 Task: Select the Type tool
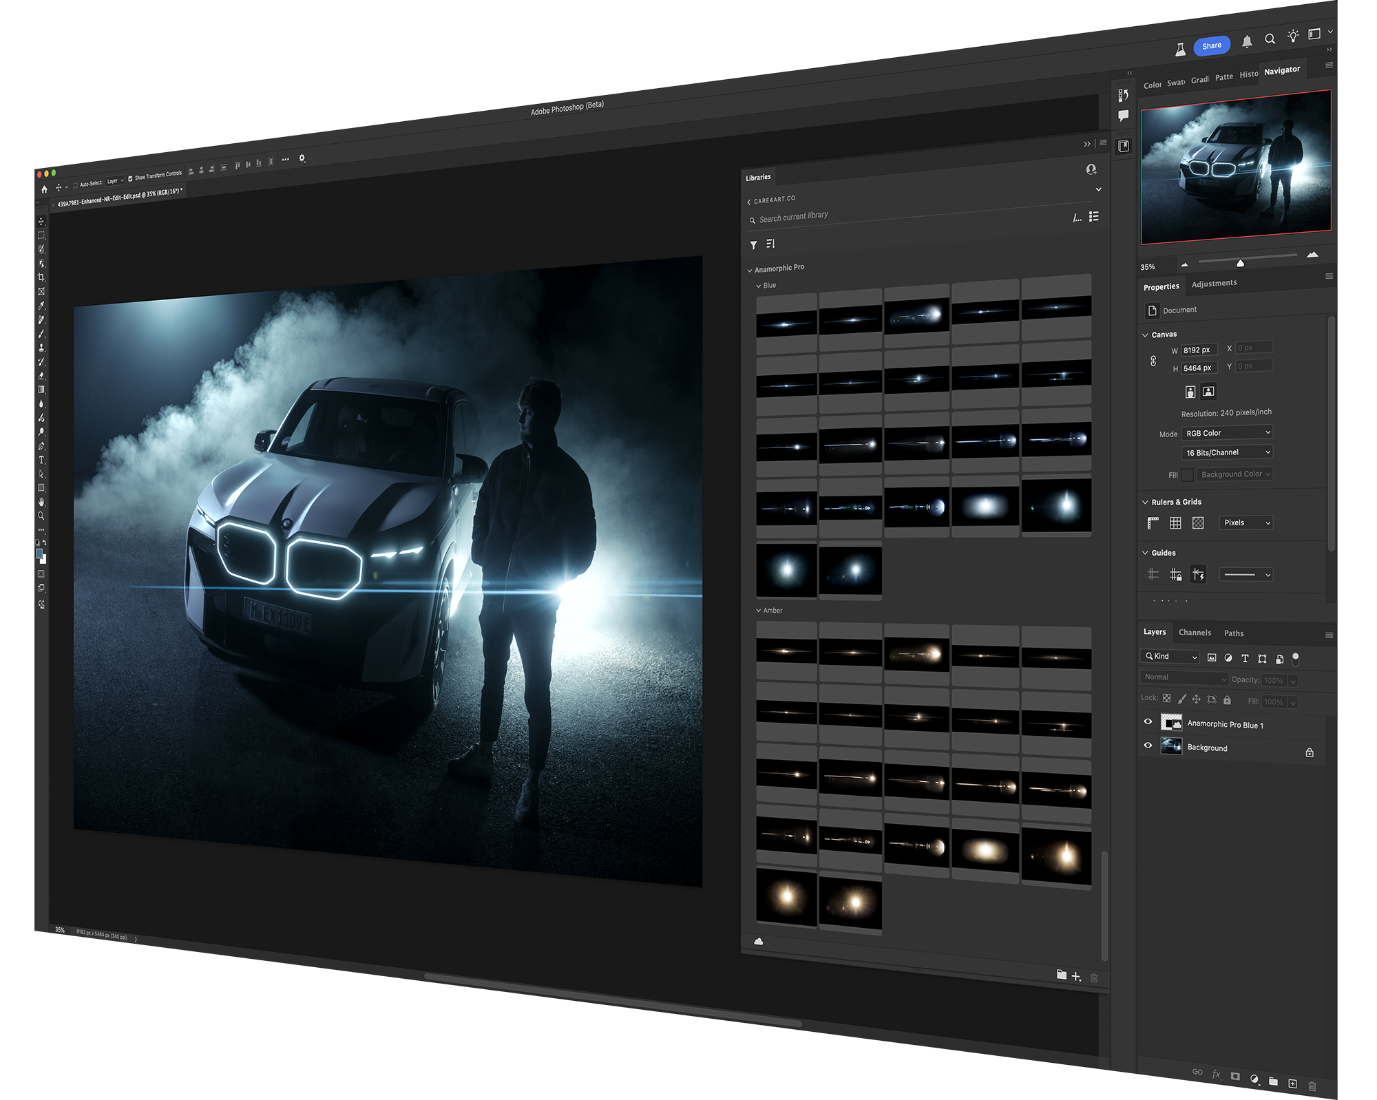click(x=41, y=460)
